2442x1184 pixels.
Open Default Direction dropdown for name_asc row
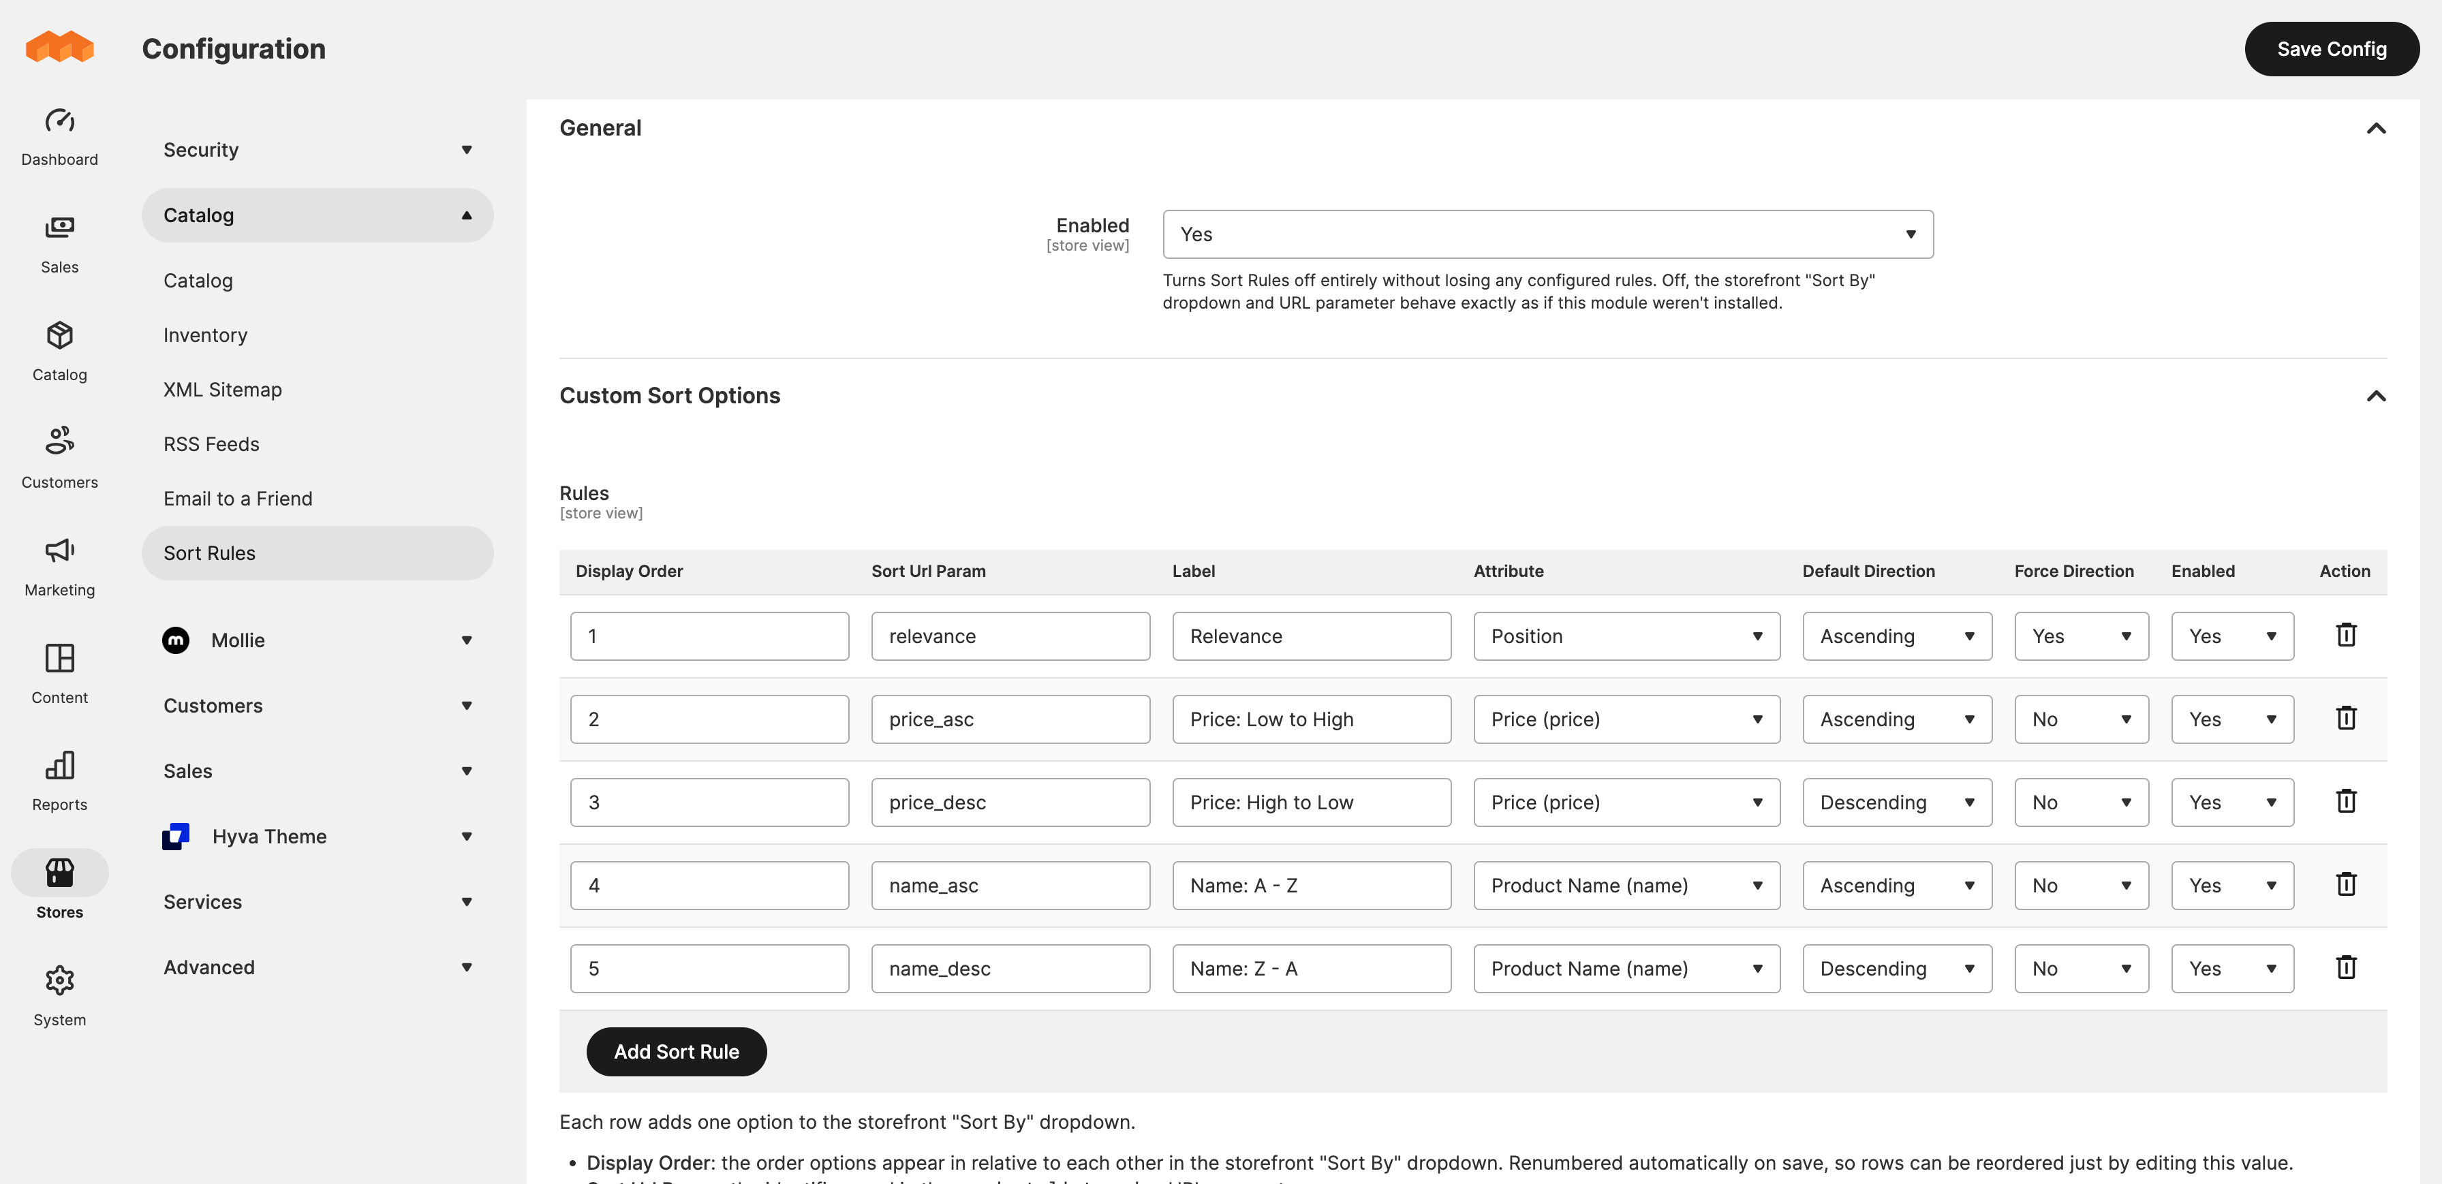pyautogui.click(x=1896, y=886)
